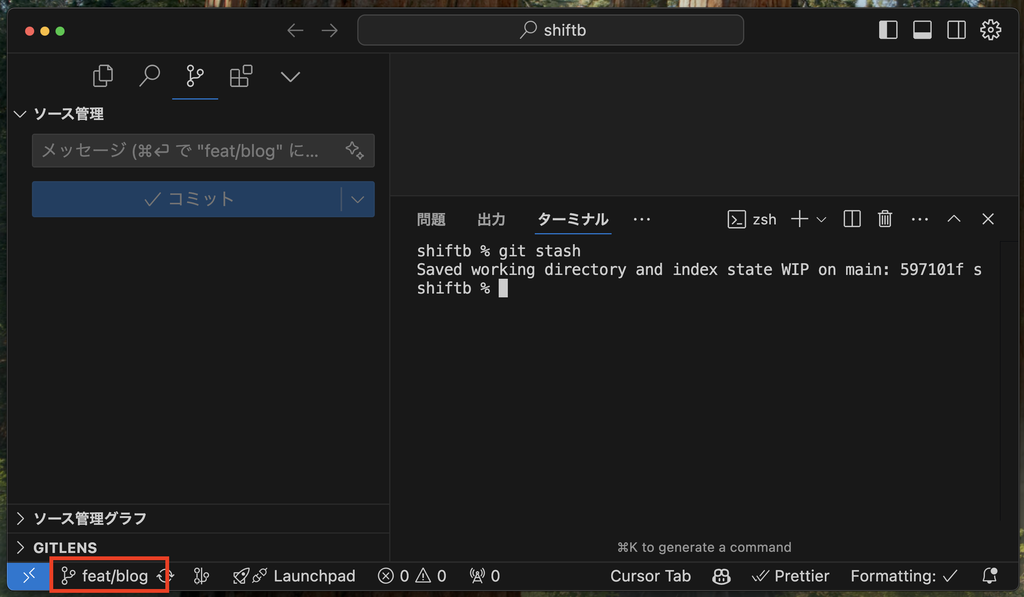The height and width of the screenshot is (597, 1024).
Task: Delete the terminal with trash icon
Action: click(885, 219)
